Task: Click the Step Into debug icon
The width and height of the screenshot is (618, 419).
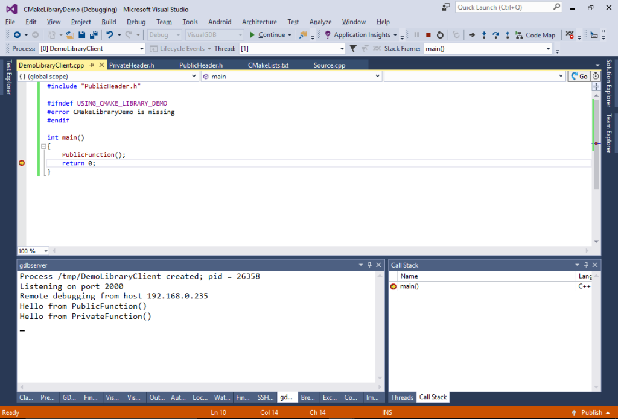Action: (x=483, y=34)
